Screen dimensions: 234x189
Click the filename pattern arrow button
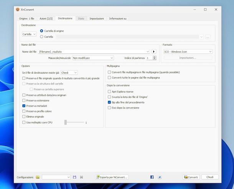pyautogui.click(x=154, y=52)
